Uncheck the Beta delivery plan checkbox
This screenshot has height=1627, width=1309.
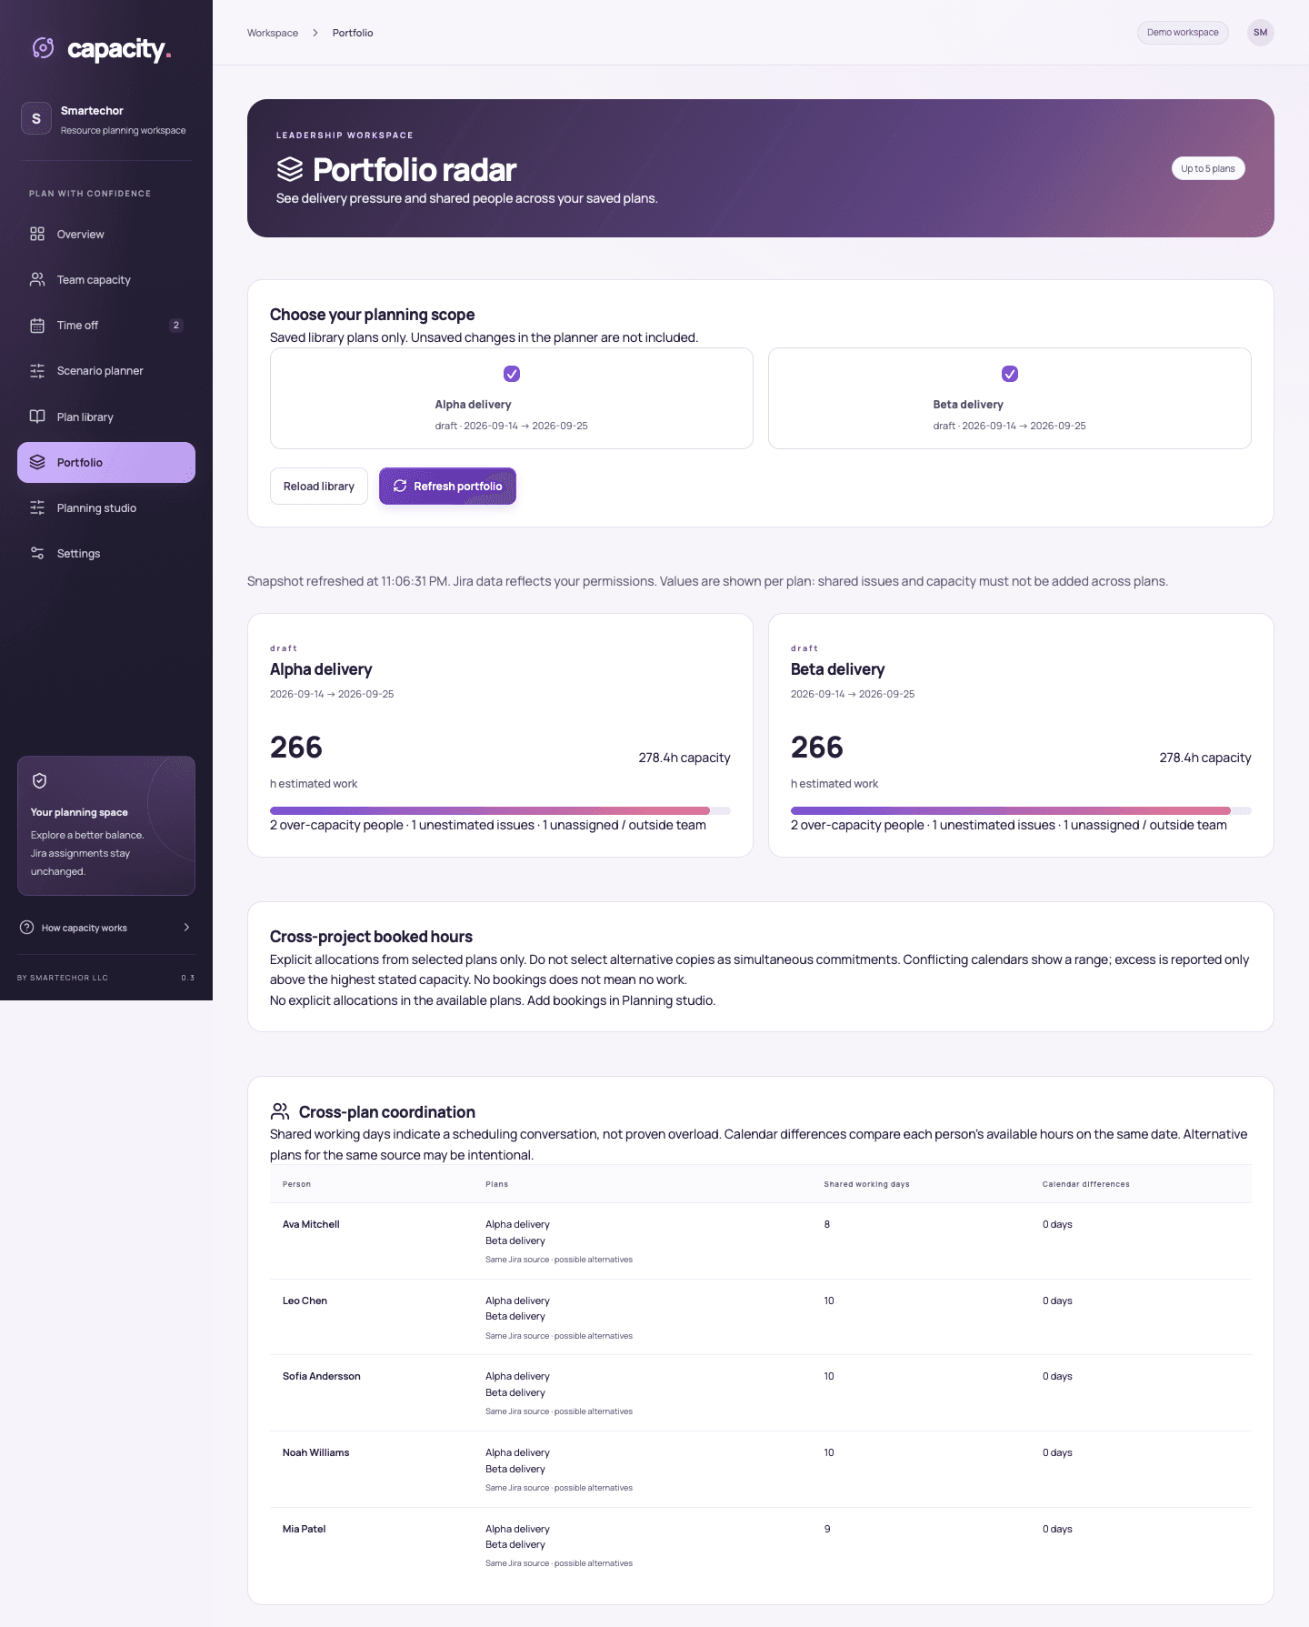[x=1010, y=374]
